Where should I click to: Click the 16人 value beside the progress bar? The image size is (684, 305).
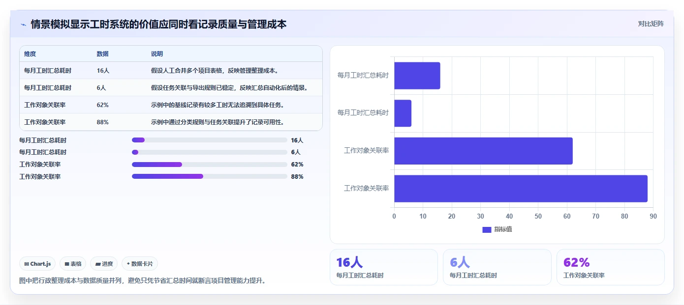click(297, 140)
